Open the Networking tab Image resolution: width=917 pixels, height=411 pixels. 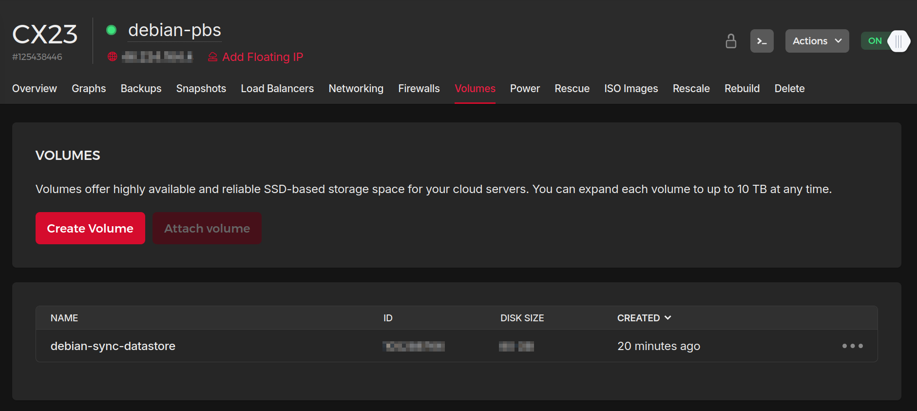(x=356, y=89)
